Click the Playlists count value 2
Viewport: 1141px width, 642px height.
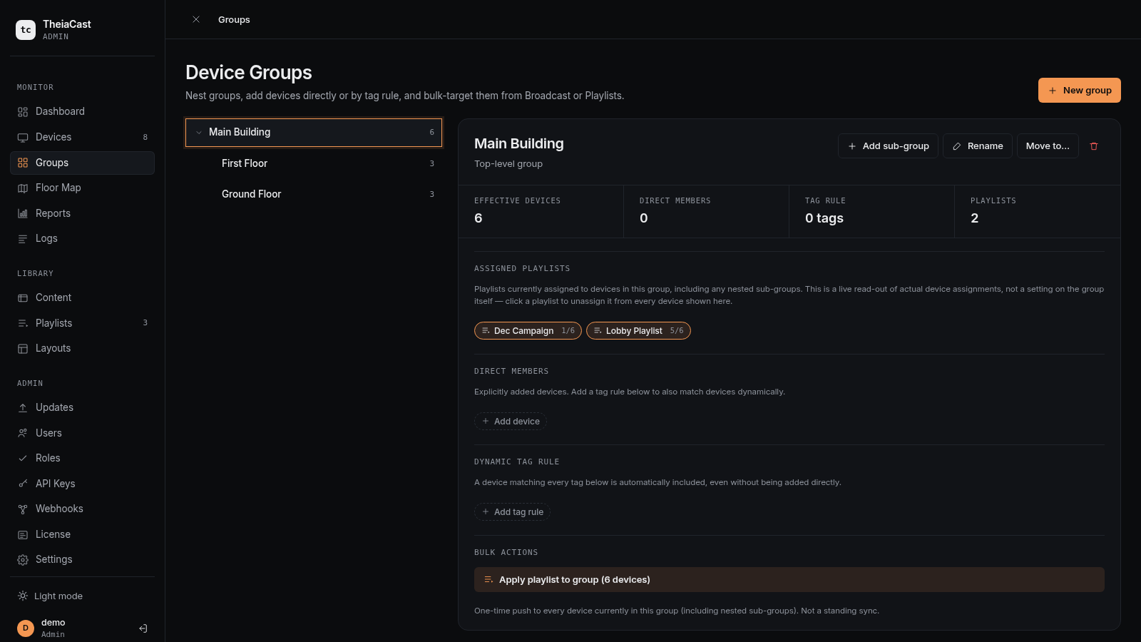975,218
